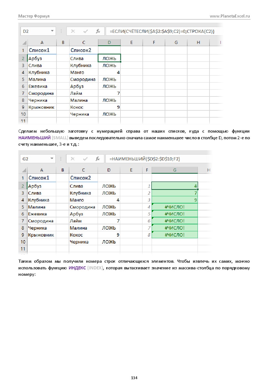This screenshot has height=390, width=276.
Task: Click the #ЧИСЛО! cell next to index 8
Action: tap(175, 235)
